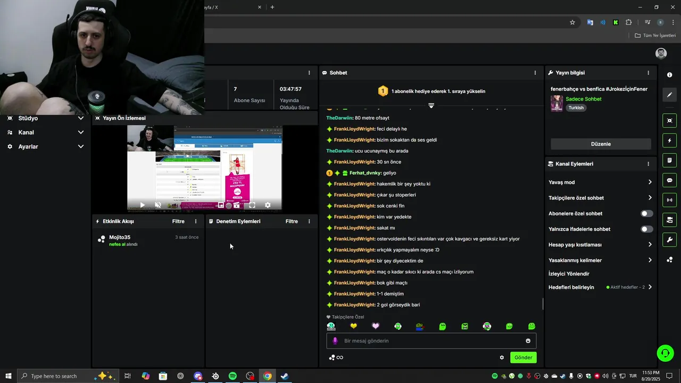Viewport: 681px width, 383px height.
Task: Click the Windows Start button
Action: pos(8,376)
